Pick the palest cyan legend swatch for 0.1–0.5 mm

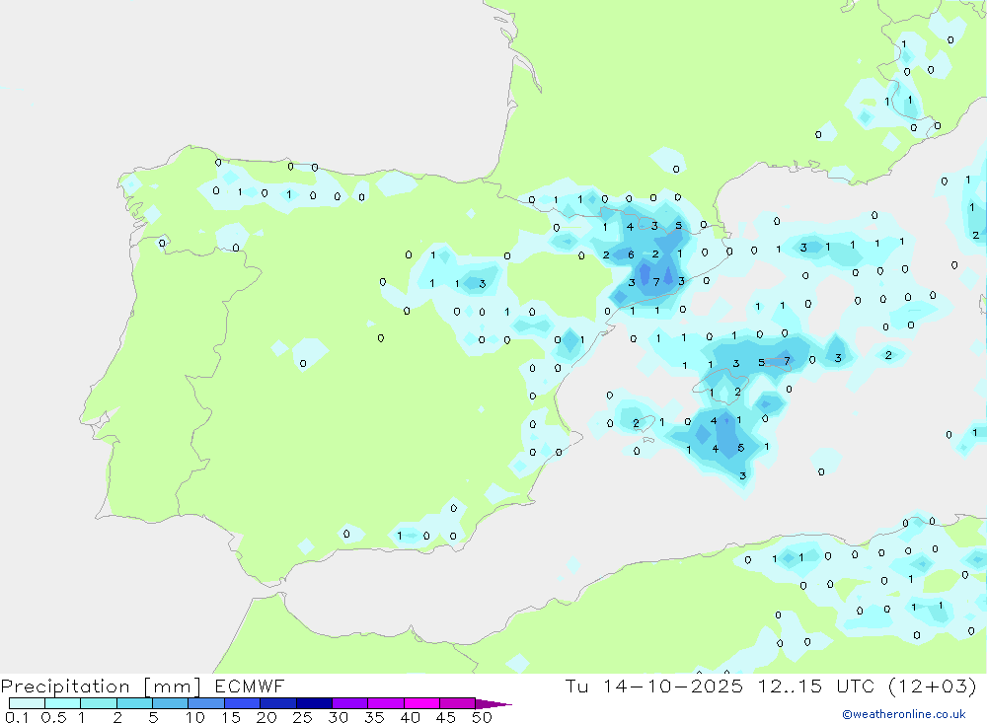tap(27, 703)
